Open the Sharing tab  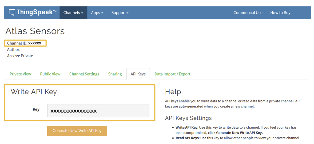tap(115, 74)
